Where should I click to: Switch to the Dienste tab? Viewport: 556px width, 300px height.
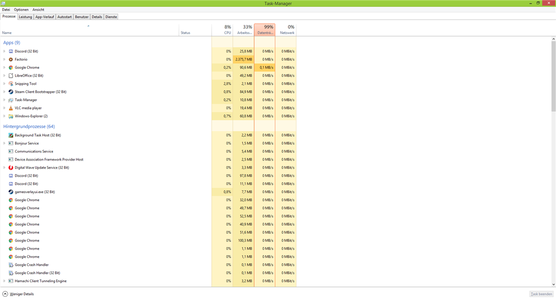pos(111,17)
